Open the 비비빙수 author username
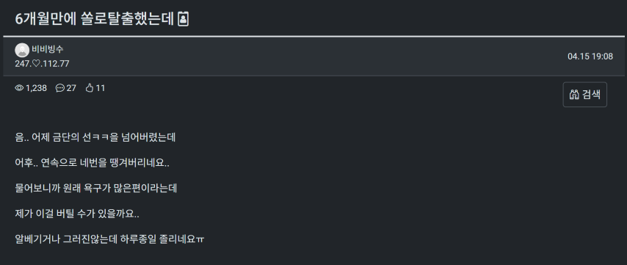This screenshot has height=265, width=627. coord(47,49)
